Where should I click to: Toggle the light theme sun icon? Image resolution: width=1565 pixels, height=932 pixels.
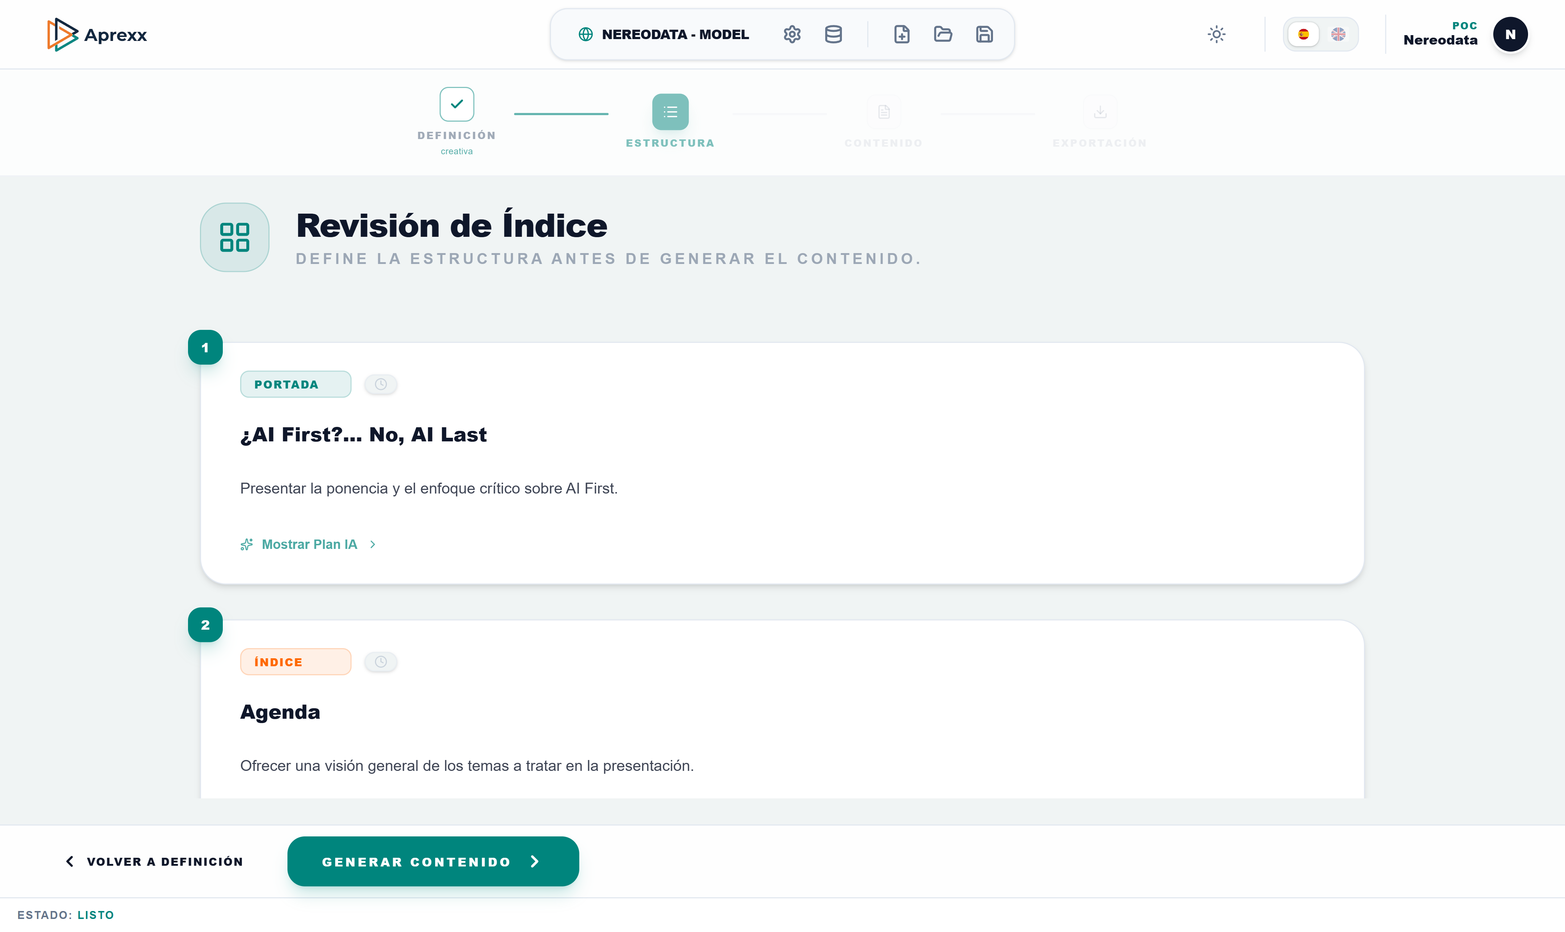[x=1216, y=34]
